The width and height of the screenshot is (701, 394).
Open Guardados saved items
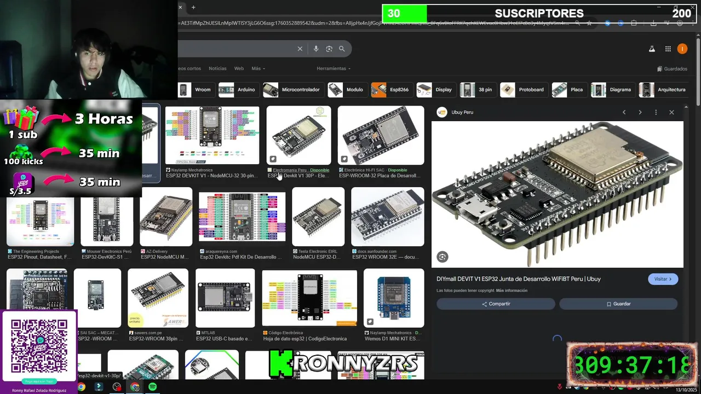(x=672, y=69)
